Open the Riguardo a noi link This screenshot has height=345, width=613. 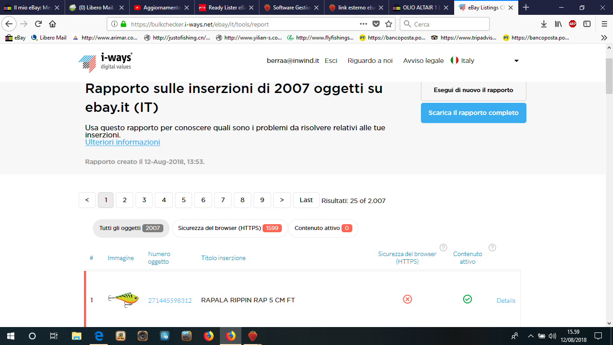pyautogui.click(x=370, y=61)
